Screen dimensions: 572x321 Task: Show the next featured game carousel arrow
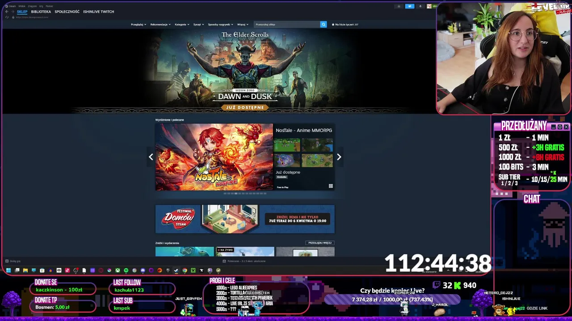pos(339,157)
